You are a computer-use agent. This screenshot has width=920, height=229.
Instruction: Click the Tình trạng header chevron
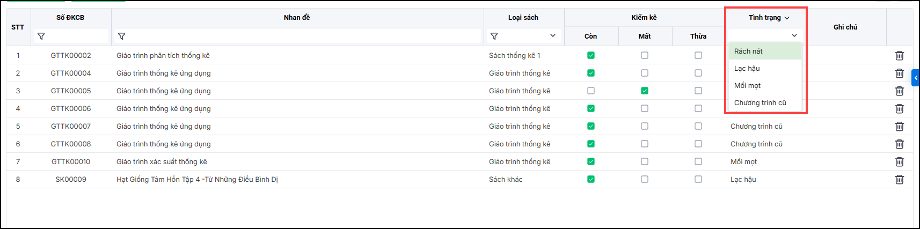[787, 18]
